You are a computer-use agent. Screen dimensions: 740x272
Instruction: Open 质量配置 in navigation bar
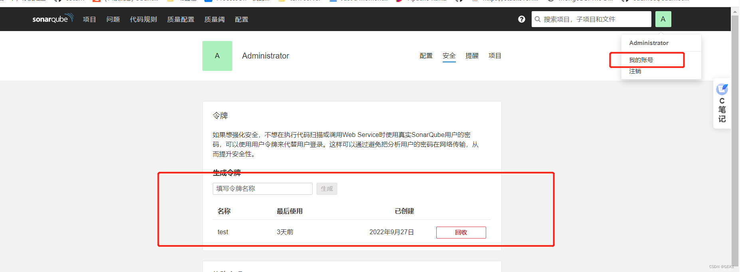(180, 19)
